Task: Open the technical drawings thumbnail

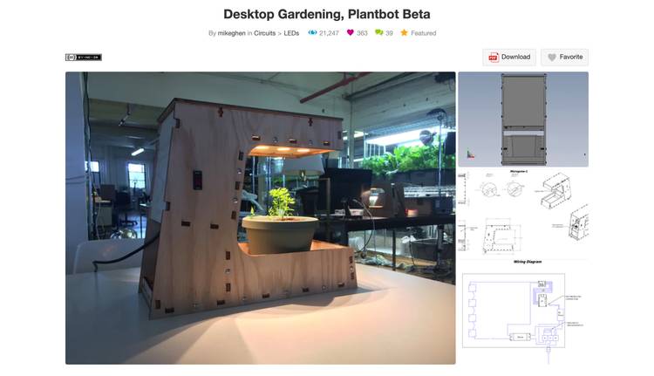Action: [x=523, y=212]
